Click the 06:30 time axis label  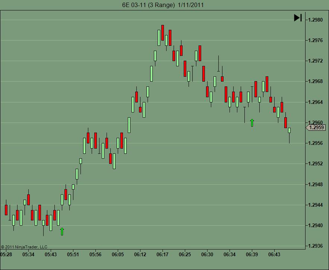coord(207,254)
